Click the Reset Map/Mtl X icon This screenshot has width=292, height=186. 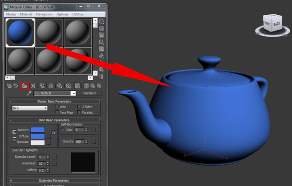pos(33,86)
